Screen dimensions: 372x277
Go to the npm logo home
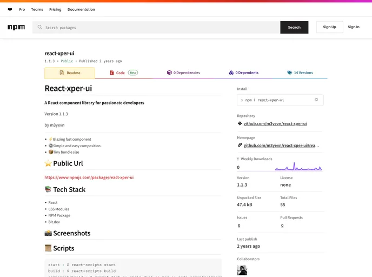pos(16,27)
